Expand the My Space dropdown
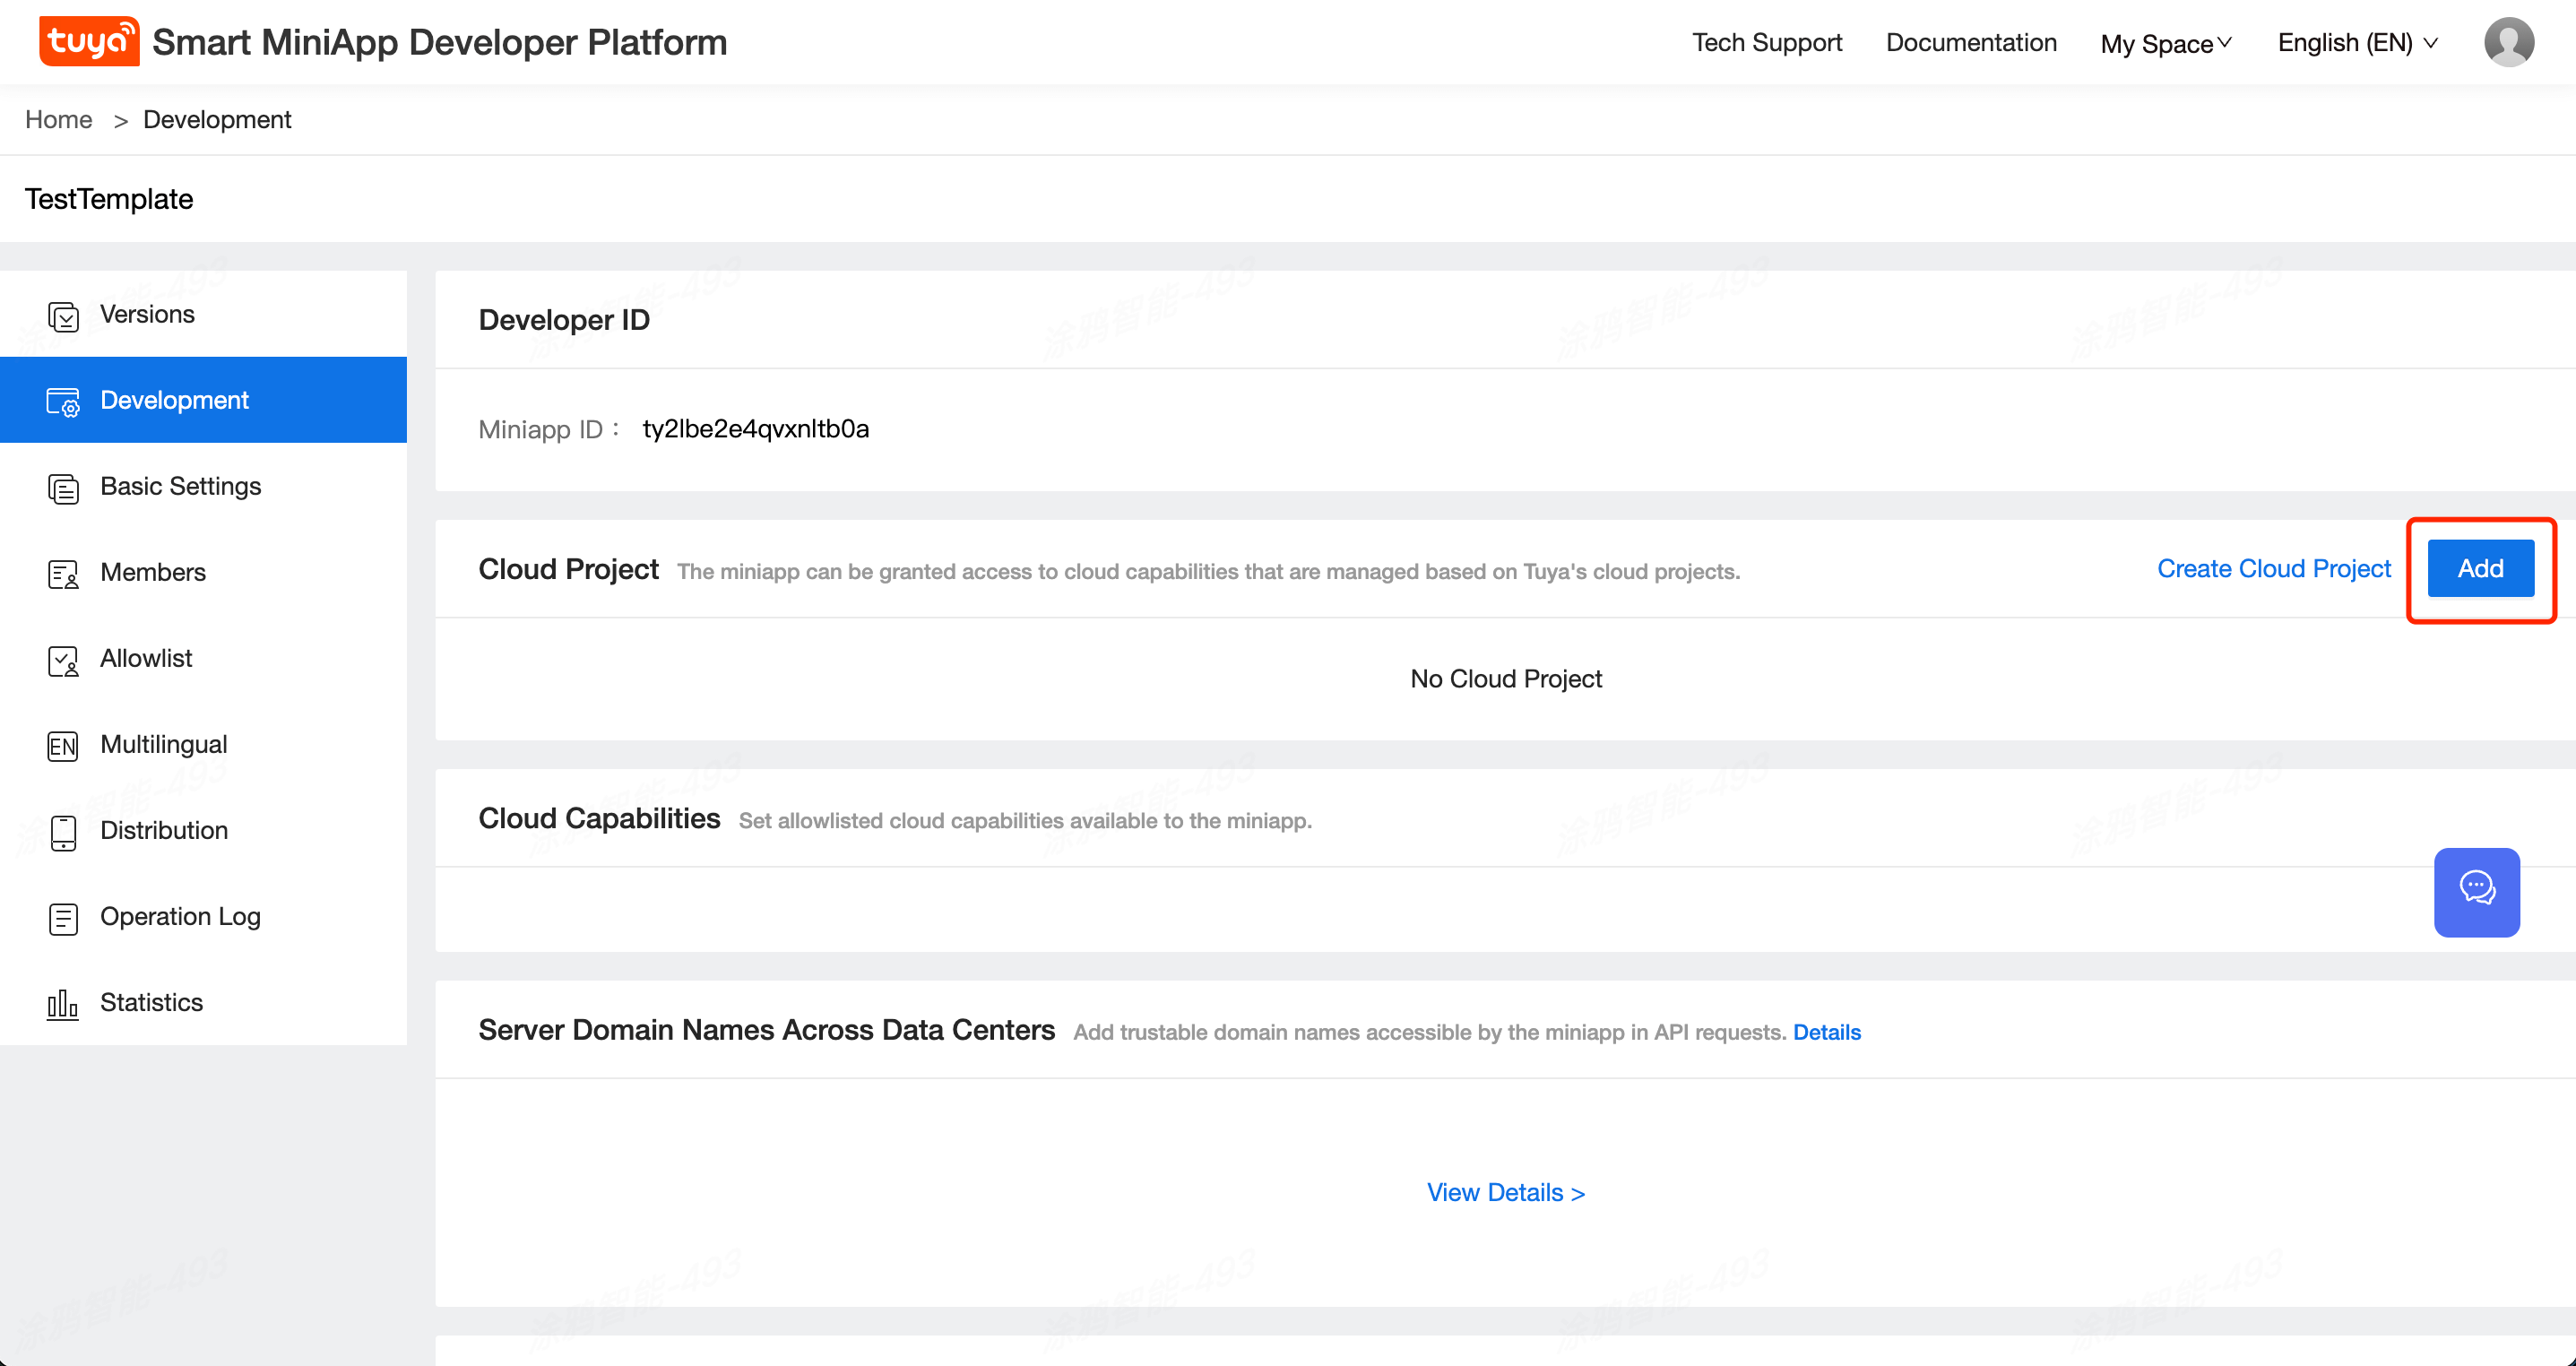Screen dimensions: 2576x1366 tap(2165, 43)
